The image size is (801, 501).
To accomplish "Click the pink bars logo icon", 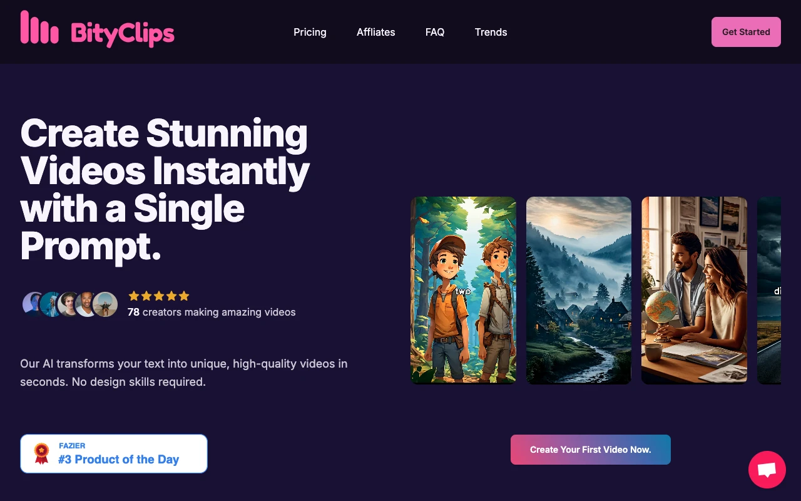I will [39, 28].
